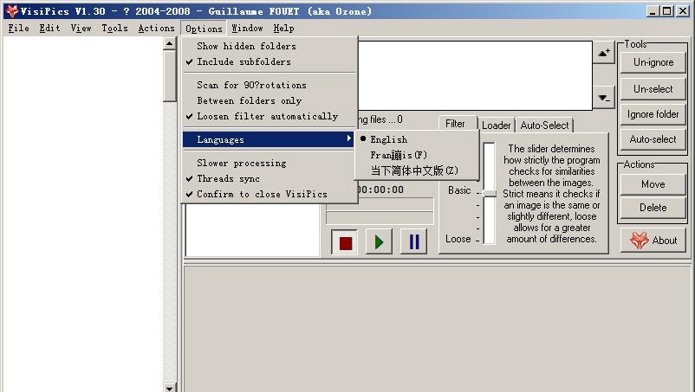The width and height of the screenshot is (695, 392).
Task: Open the Actions menu
Action: [x=157, y=28]
